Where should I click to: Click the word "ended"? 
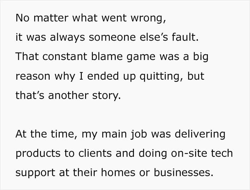pos(103,76)
